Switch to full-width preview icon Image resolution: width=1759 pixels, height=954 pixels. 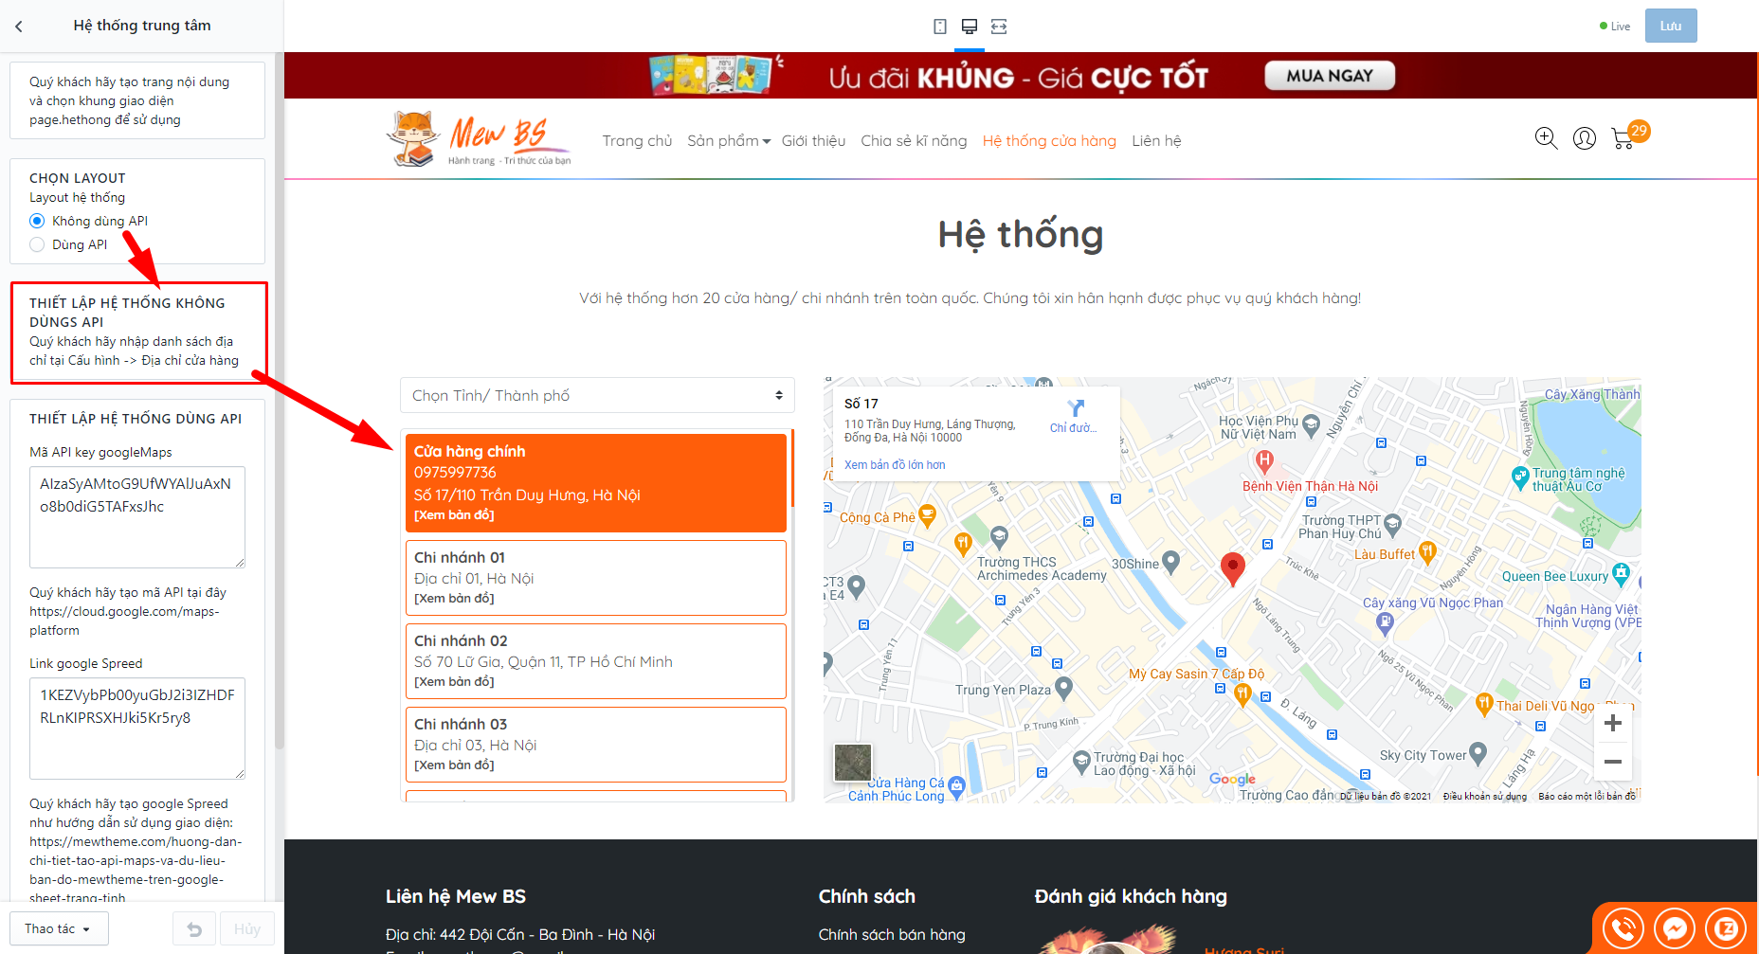(x=999, y=27)
